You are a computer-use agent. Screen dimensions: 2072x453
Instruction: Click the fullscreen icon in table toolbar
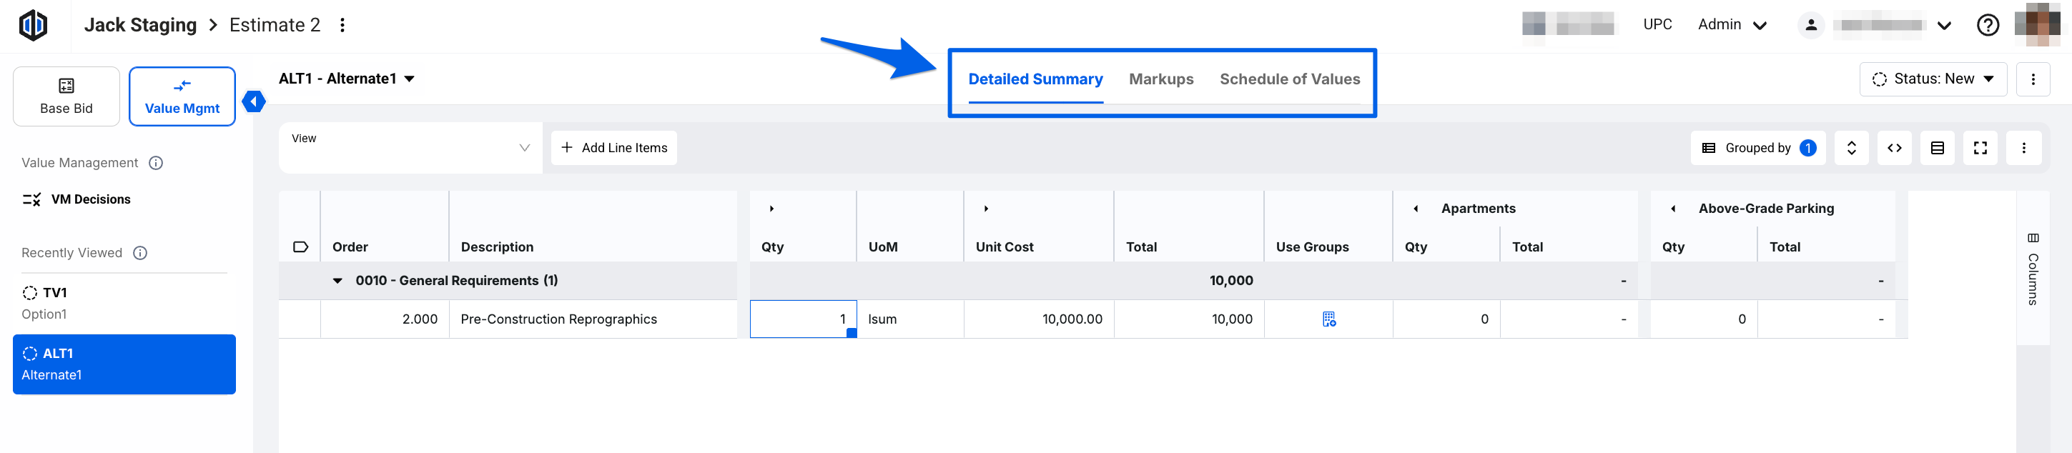point(1980,148)
